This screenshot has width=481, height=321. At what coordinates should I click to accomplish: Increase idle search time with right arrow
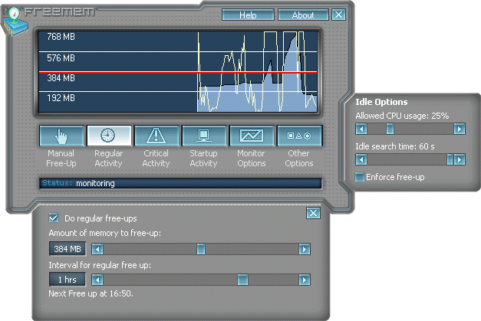click(x=460, y=159)
